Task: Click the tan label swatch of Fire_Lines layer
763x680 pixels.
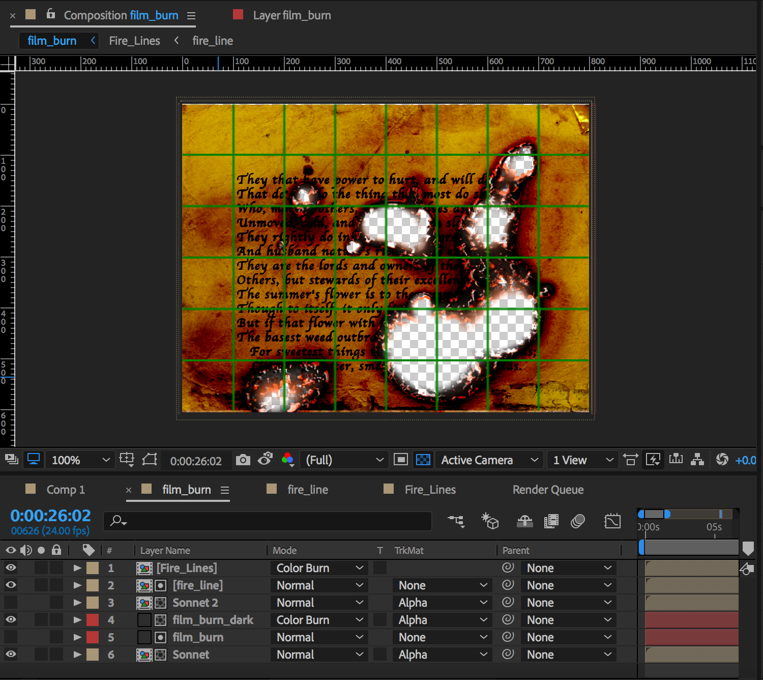Action: click(x=93, y=568)
